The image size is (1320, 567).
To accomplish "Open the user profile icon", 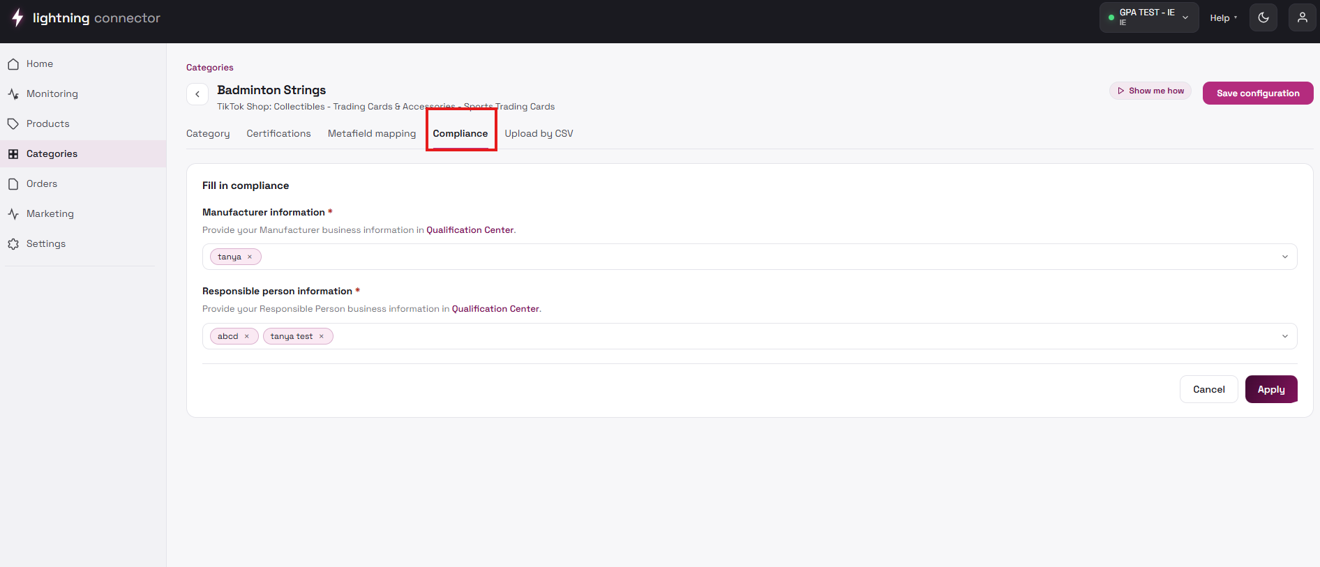I will pyautogui.click(x=1303, y=17).
